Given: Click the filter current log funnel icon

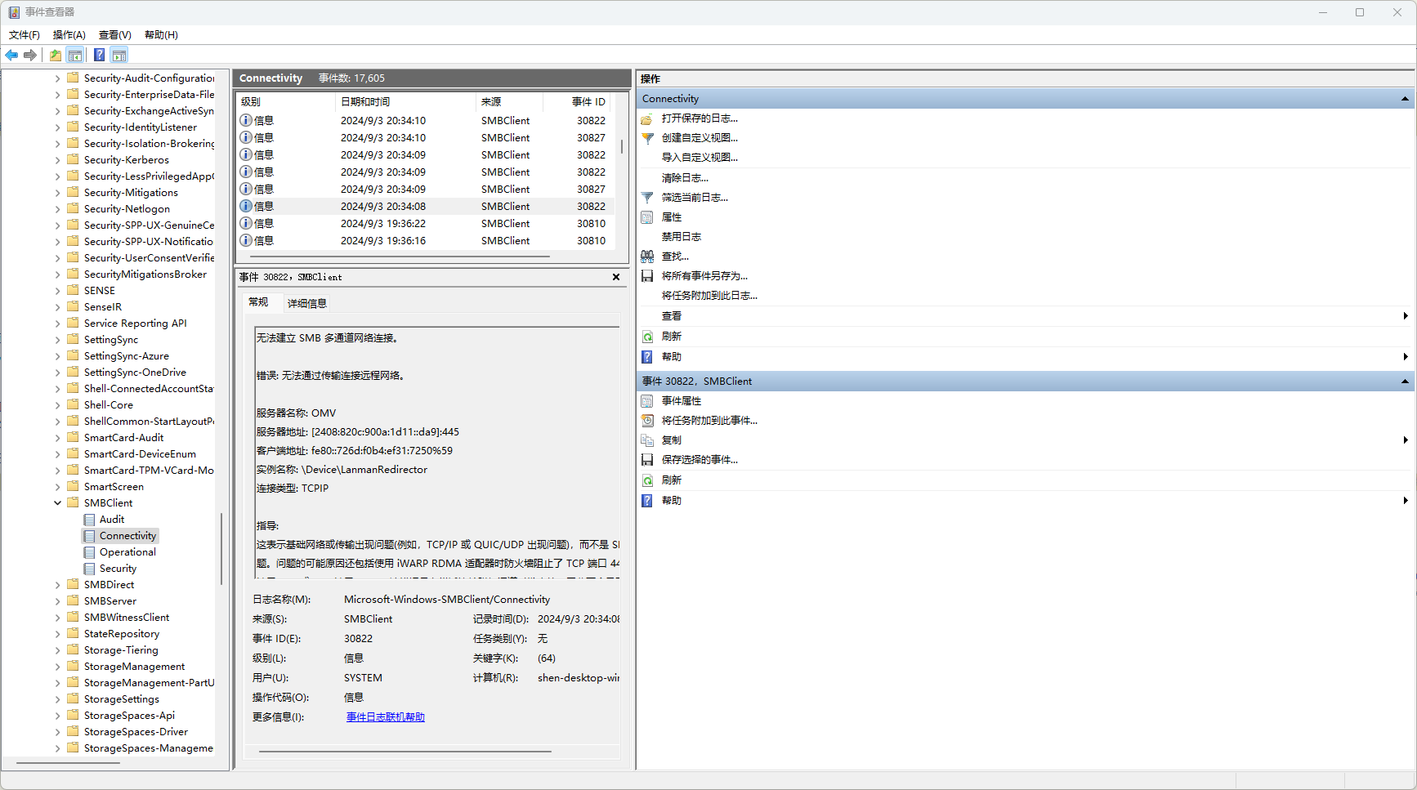Looking at the screenshot, I should (647, 198).
